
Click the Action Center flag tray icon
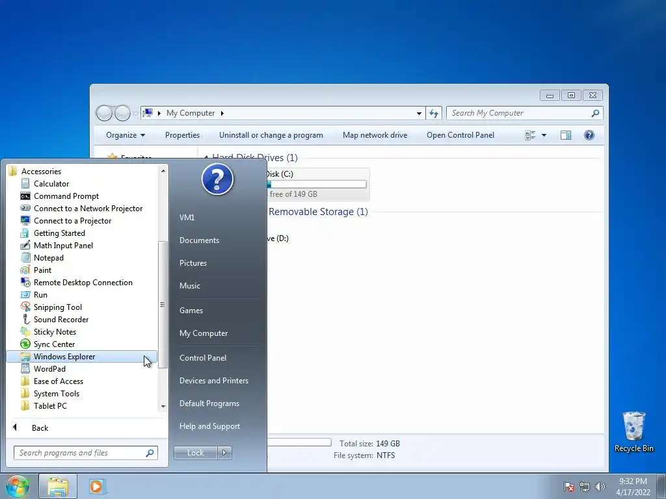point(569,487)
